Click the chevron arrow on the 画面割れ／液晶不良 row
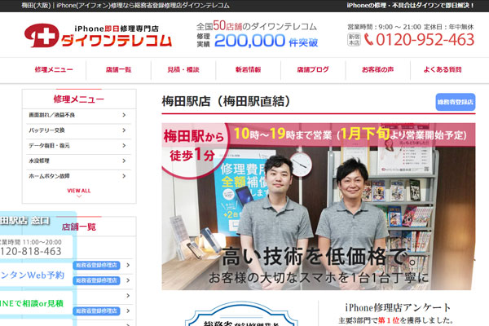The image size is (489, 326). [x=124, y=115]
